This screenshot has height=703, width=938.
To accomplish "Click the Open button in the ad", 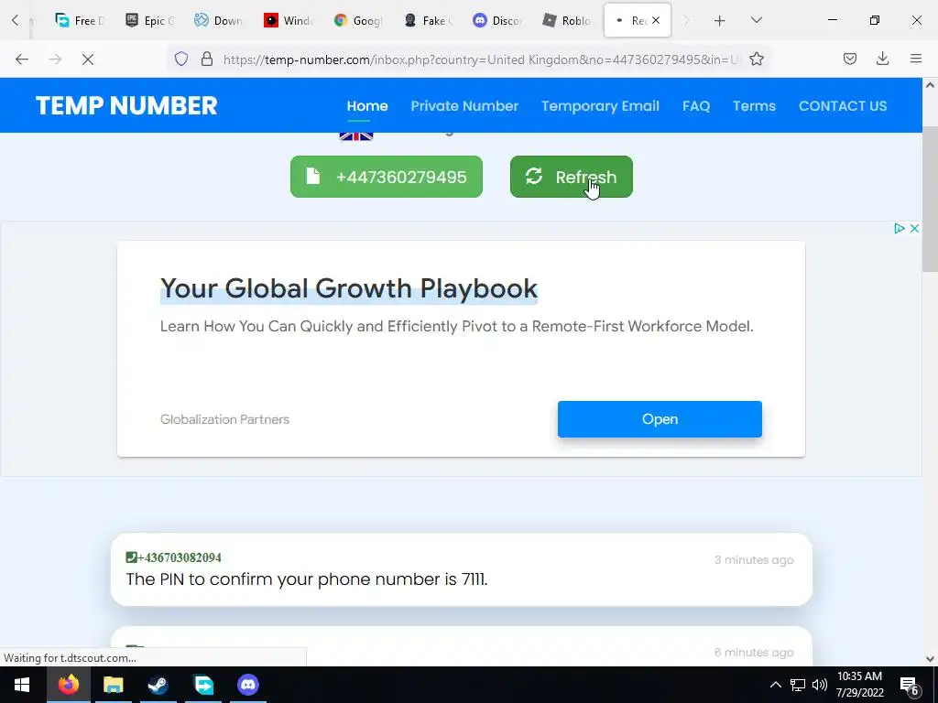I will (x=660, y=419).
